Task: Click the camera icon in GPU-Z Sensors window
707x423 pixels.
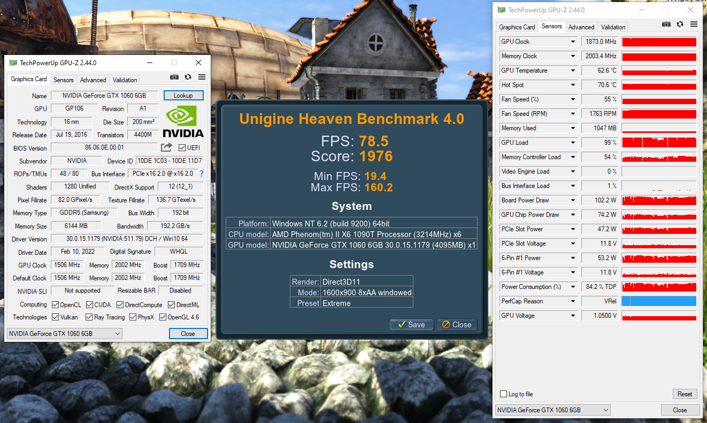Action: tap(666, 24)
